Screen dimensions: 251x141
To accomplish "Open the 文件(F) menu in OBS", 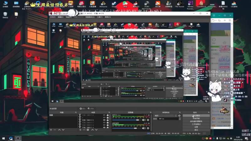I will 53,17.
